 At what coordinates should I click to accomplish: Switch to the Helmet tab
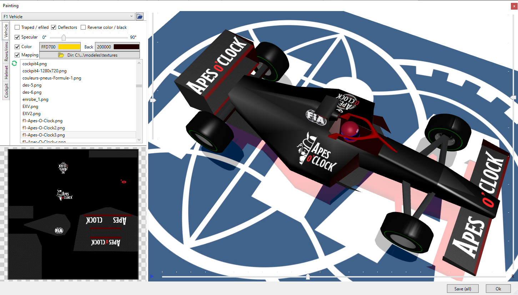[x=6, y=72]
